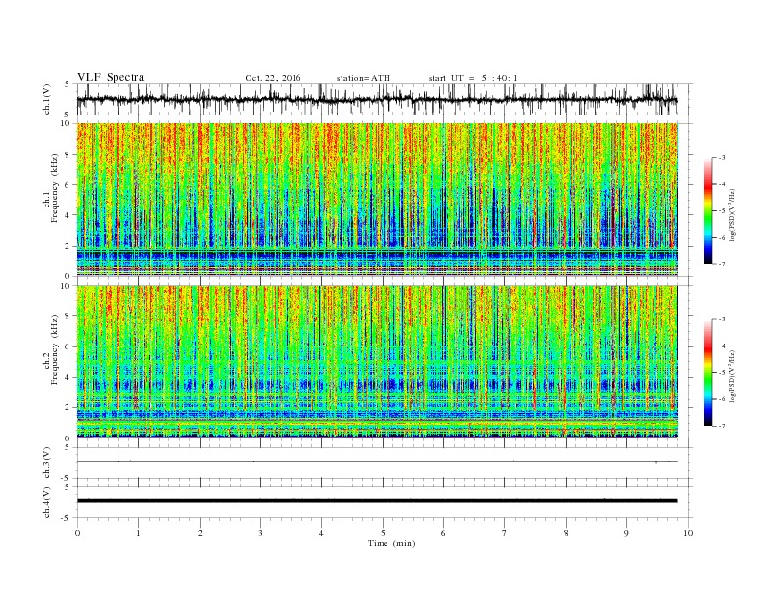Click the "-5" tick of ch.4(V) axis
This screenshot has width=775, height=599.
[x=67, y=518]
